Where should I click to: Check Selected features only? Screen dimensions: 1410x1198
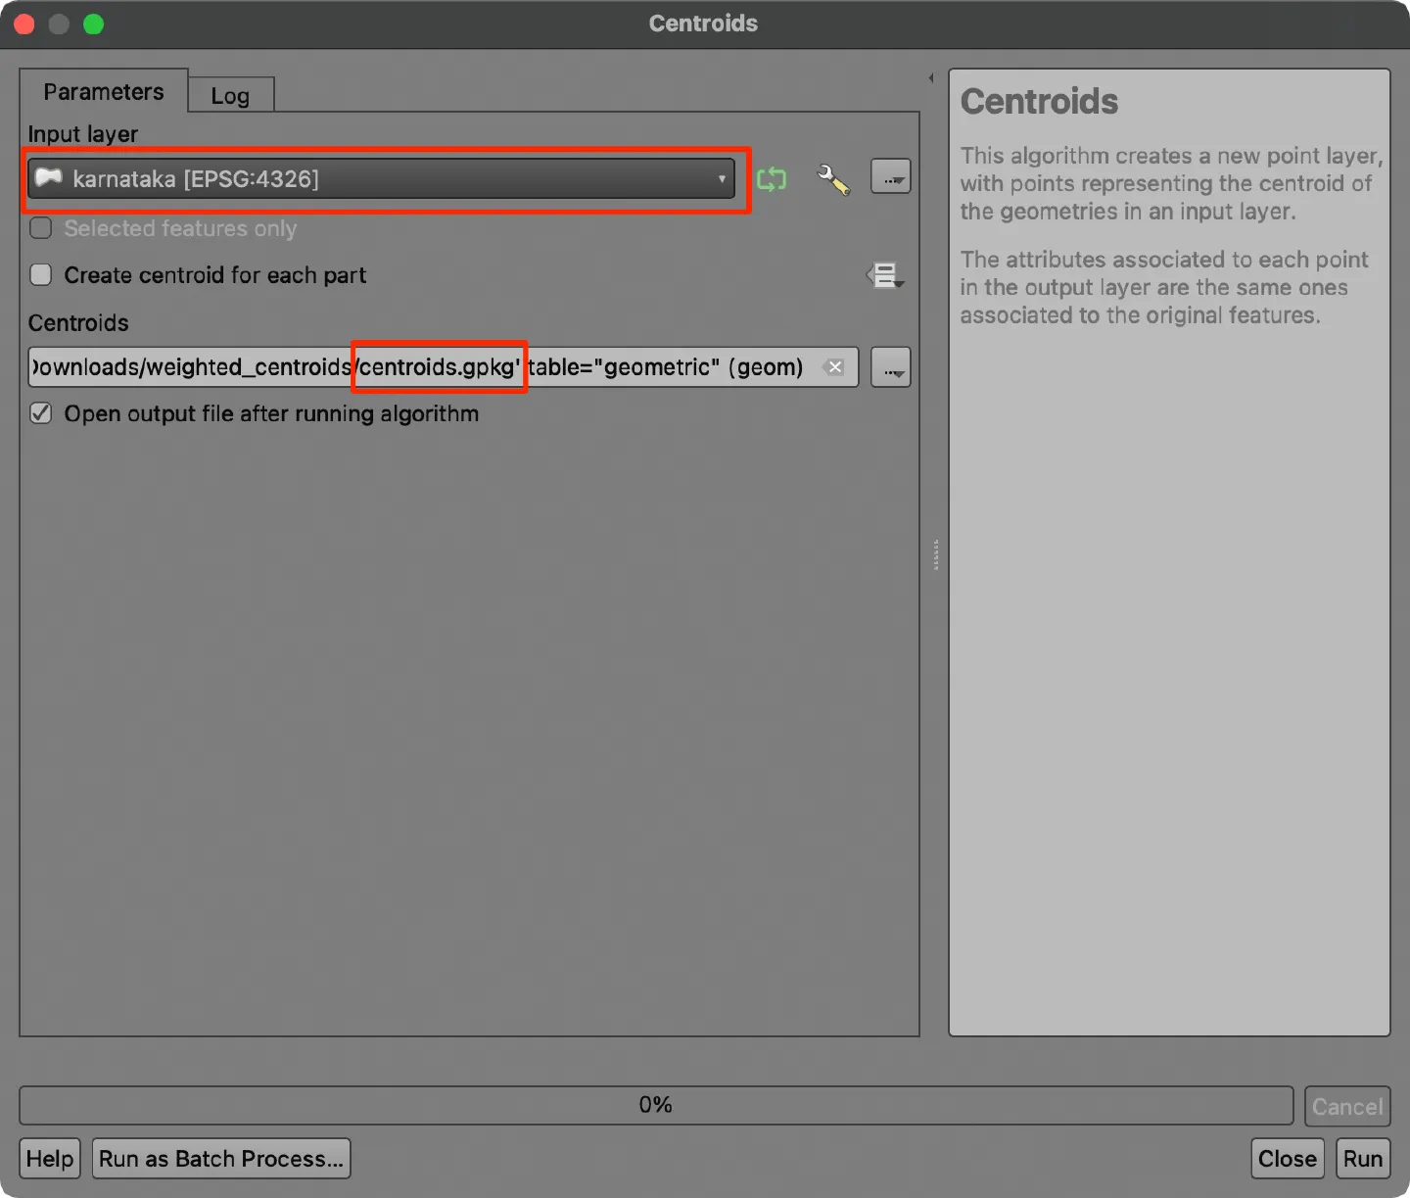[x=41, y=228]
